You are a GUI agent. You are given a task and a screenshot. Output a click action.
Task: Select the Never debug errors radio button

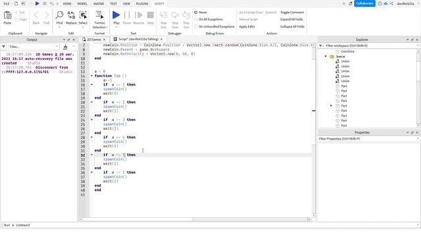coord(196,13)
